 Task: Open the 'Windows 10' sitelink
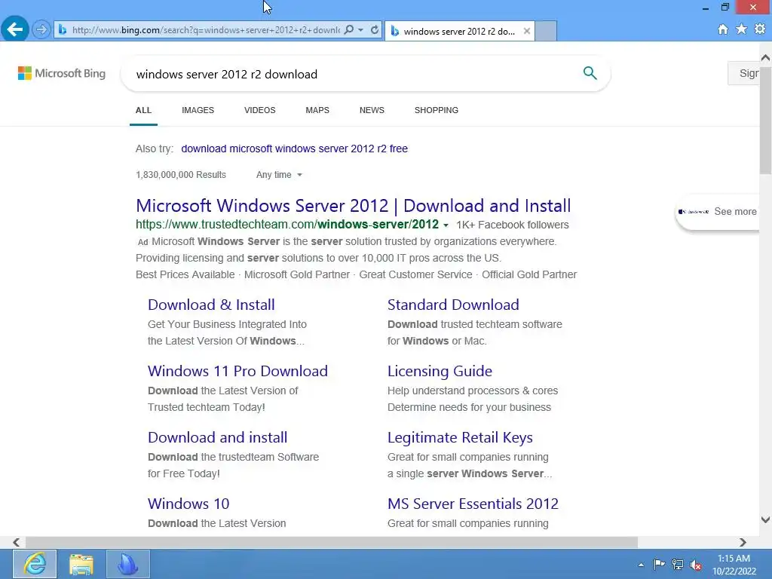click(x=188, y=504)
